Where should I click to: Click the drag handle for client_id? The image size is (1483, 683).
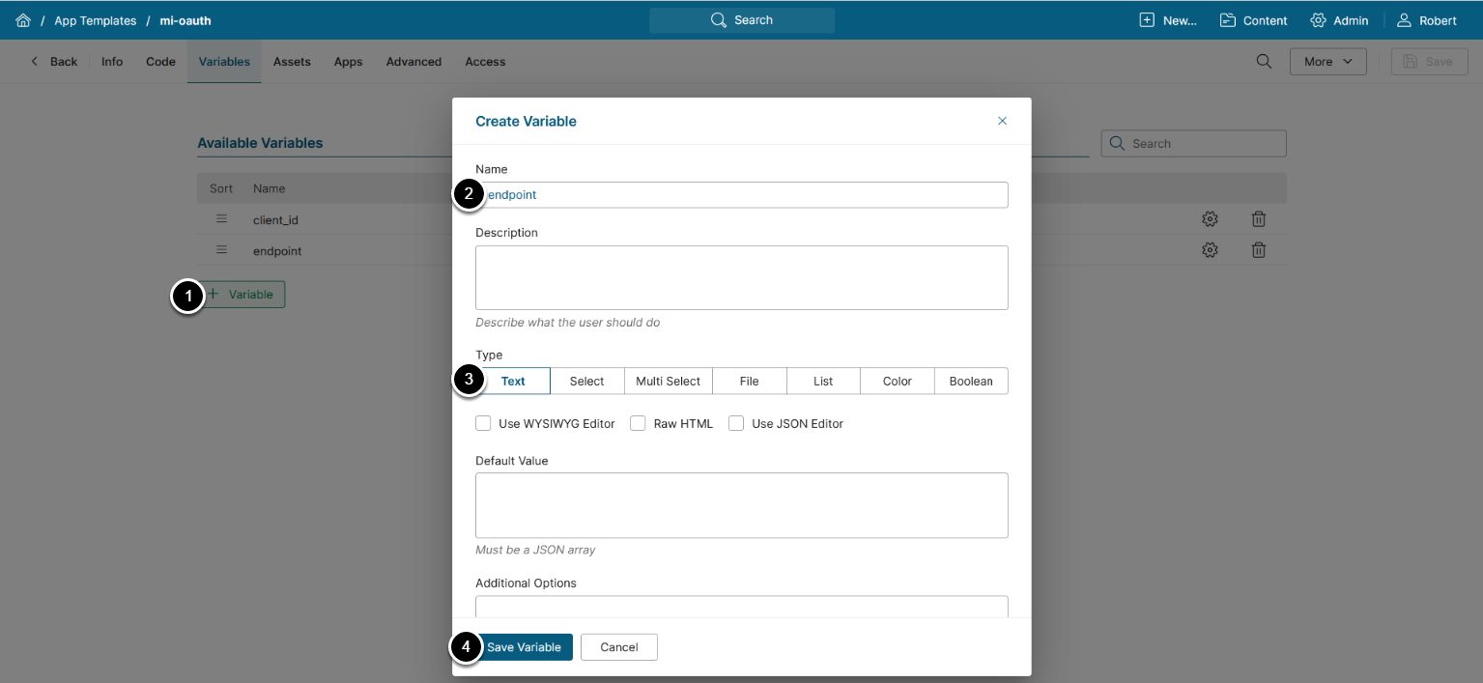pos(221,219)
